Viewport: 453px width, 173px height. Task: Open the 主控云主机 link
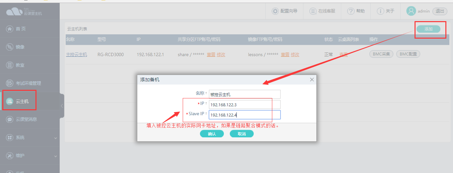coord(76,54)
